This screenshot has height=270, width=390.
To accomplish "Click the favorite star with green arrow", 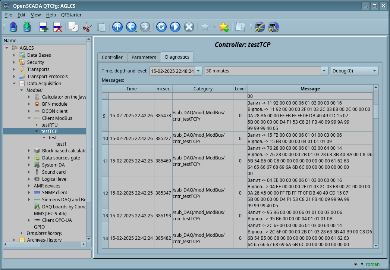I will click(223, 27).
